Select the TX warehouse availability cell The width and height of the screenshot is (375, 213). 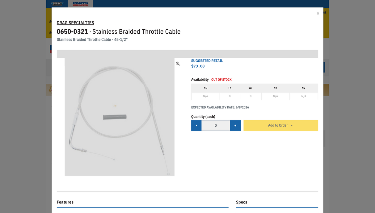pyautogui.click(x=230, y=96)
